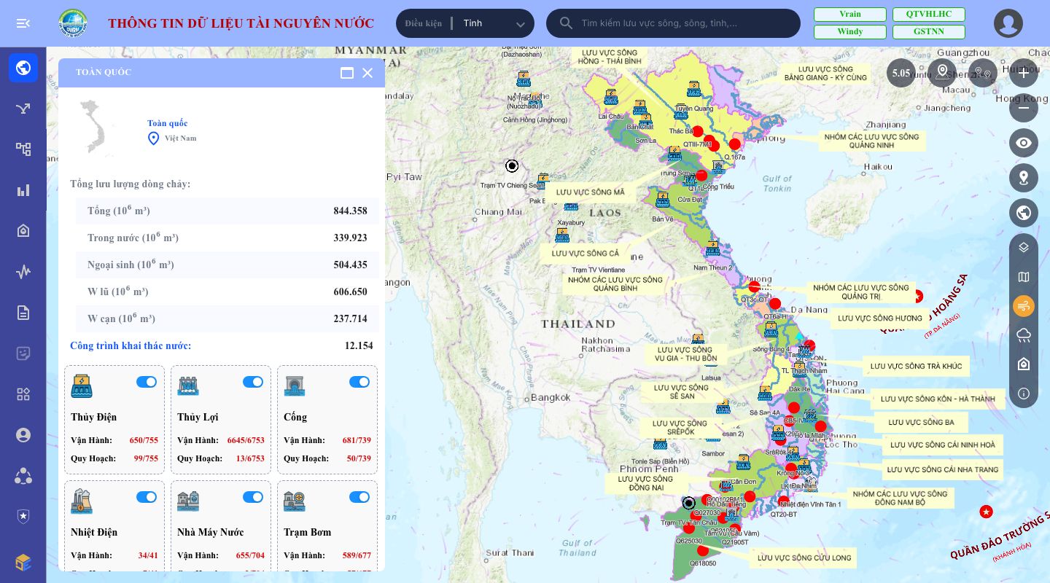The image size is (1050, 583).
Task: Click the LƯU VỰC SÔNG TRÀ KHÚC label
Action: click(x=916, y=367)
